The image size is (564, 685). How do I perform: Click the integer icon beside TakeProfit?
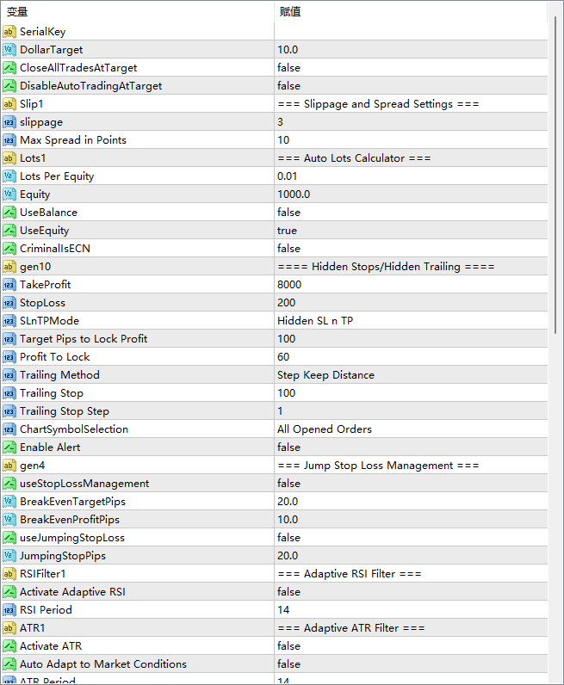9,285
